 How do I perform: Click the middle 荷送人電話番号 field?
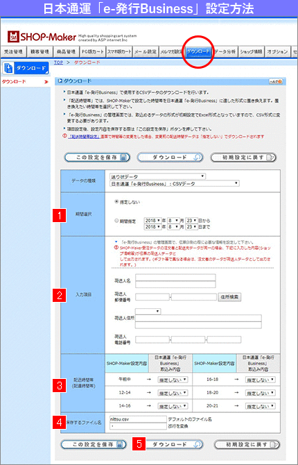[188, 339]
